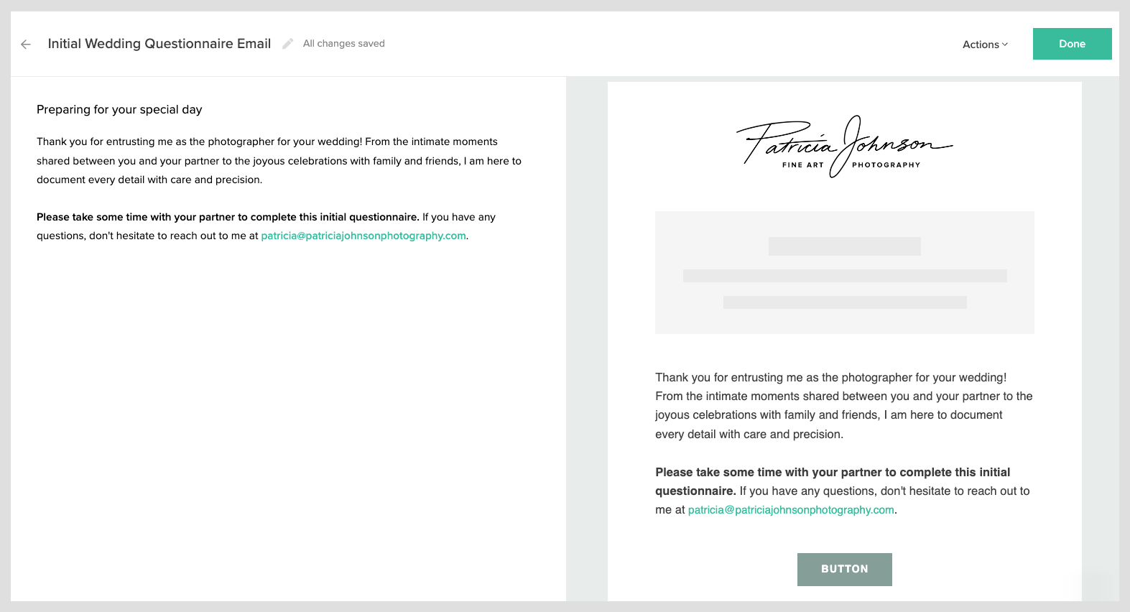Open the email address link in the preview
The width and height of the screenshot is (1130, 612).
pyautogui.click(x=791, y=510)
